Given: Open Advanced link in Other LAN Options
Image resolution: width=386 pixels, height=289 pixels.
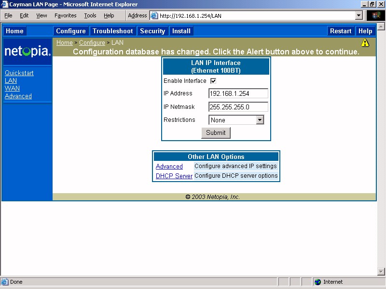Looking at the screenshot, I should point(169,166).
